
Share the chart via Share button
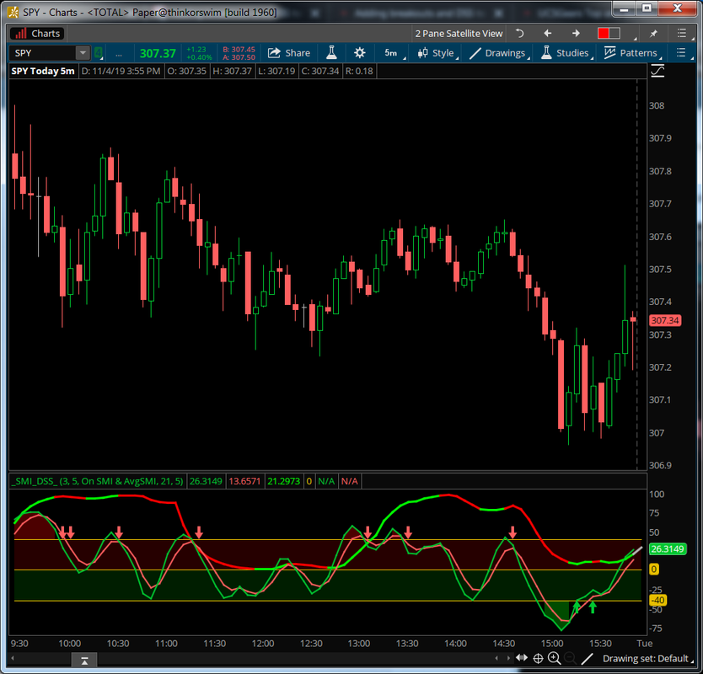(x=289, y=53)
